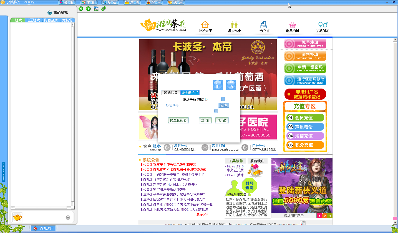Show focus banner slide 2

324,216
